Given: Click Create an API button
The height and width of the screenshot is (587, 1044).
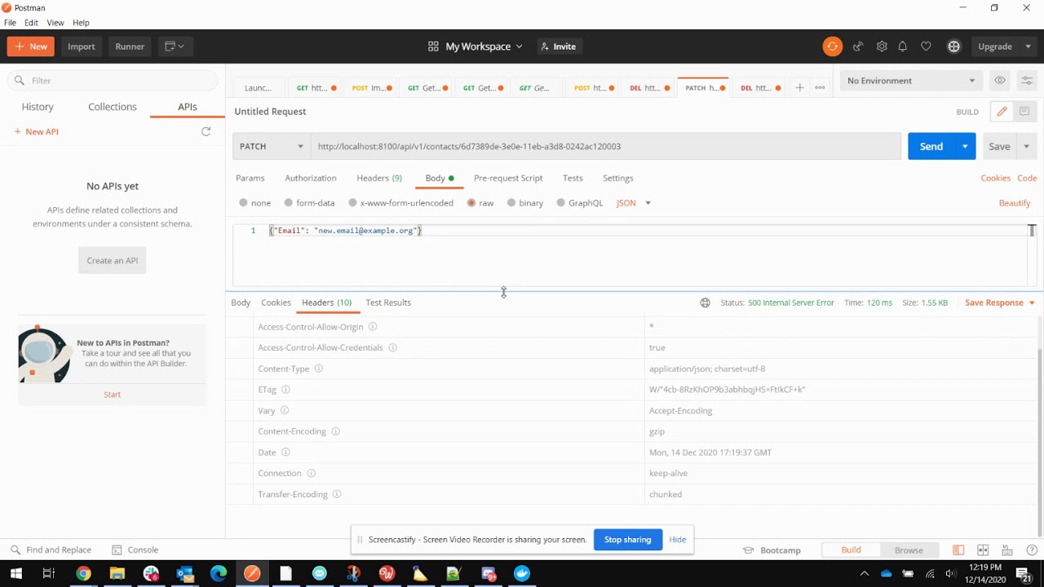Looking at the screenshot, I should 113,261.
